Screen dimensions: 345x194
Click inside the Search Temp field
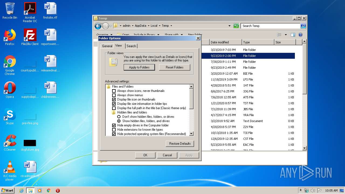pyautogui.click(x=270, y=26)
